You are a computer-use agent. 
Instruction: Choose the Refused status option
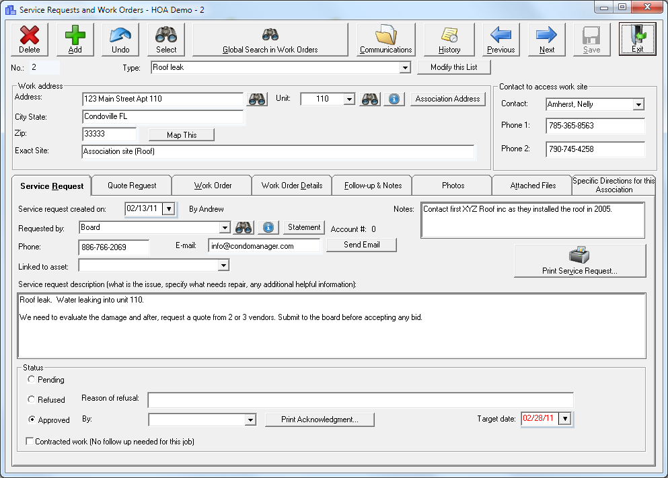[x=31, y=399]
